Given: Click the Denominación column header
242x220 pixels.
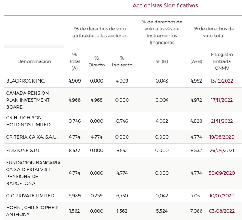Looking at the screenshot, I should tap(34, 61).
